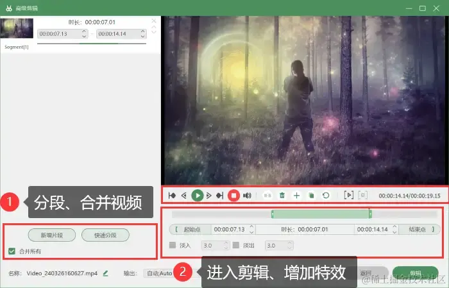Decrease Segment[1] start time 00:00:07.13
Viewport: 449px width, 288px height.
(84, 37)
